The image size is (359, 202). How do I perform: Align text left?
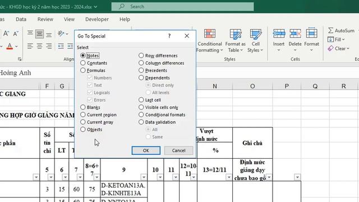pos(30,46)
